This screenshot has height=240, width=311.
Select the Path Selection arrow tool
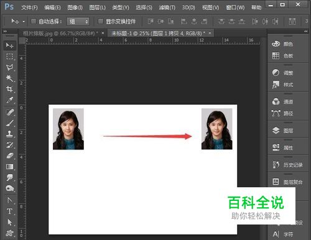[x=9, y=223]
